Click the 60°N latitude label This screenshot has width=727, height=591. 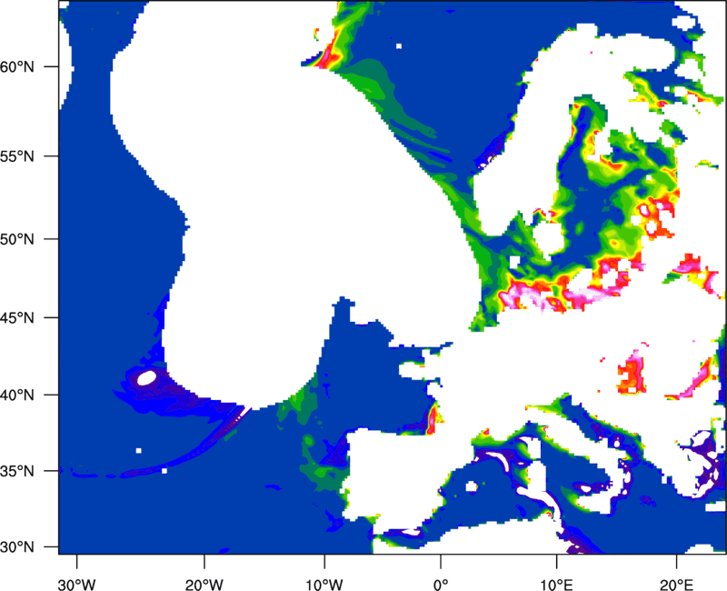17,66
